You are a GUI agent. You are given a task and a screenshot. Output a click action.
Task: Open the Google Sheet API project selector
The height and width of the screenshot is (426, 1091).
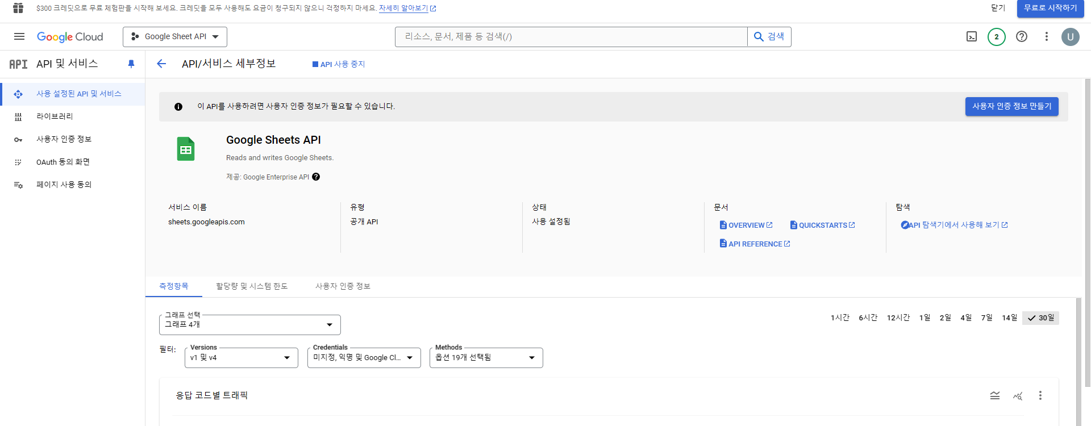[175, 37]
